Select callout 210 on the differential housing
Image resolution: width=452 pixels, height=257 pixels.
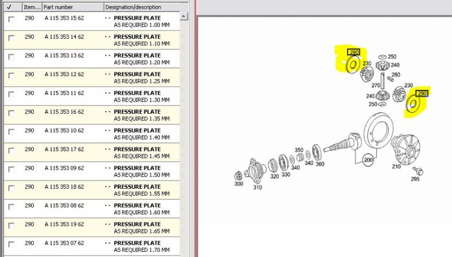pyautogui.click(x=396, y=166)
